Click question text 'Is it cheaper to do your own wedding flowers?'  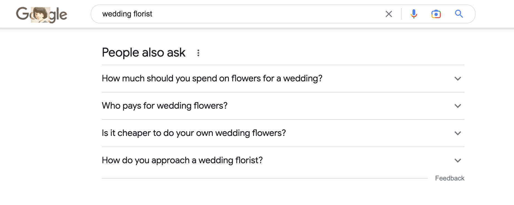194,133
